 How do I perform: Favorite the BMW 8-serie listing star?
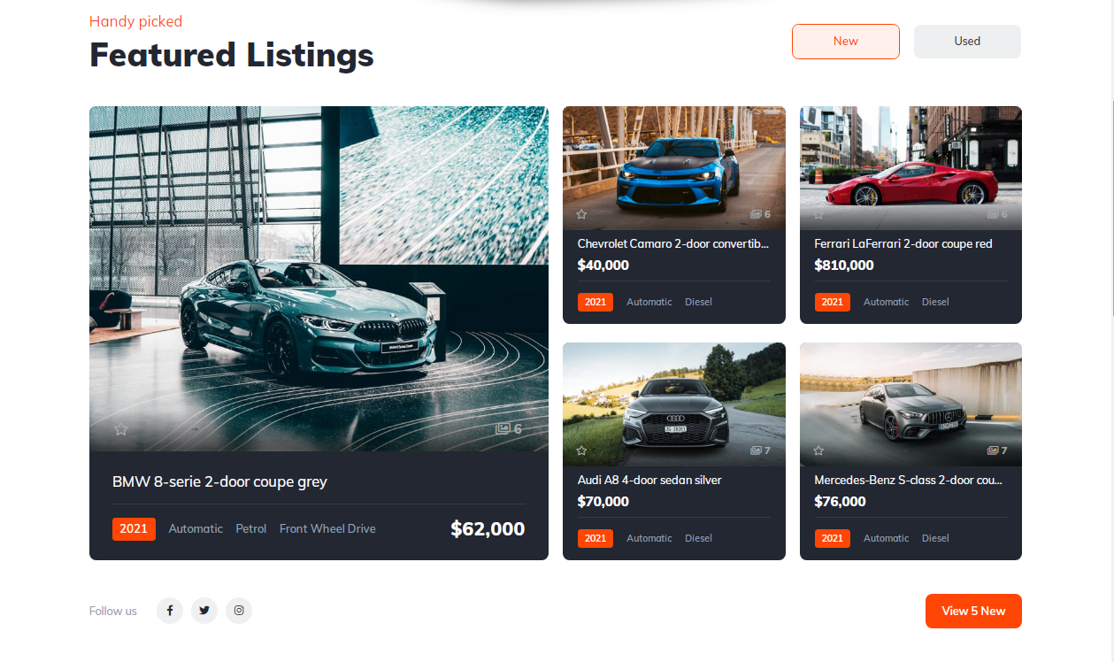(121, 429)
